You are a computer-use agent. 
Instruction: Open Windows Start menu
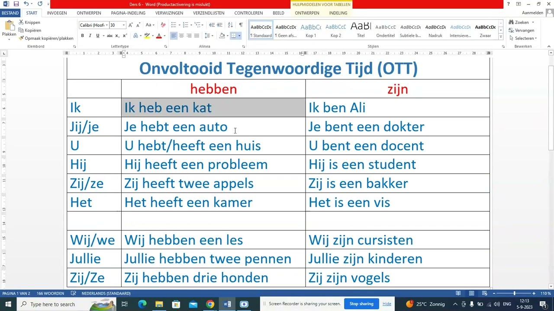click(x=8, y=304)
